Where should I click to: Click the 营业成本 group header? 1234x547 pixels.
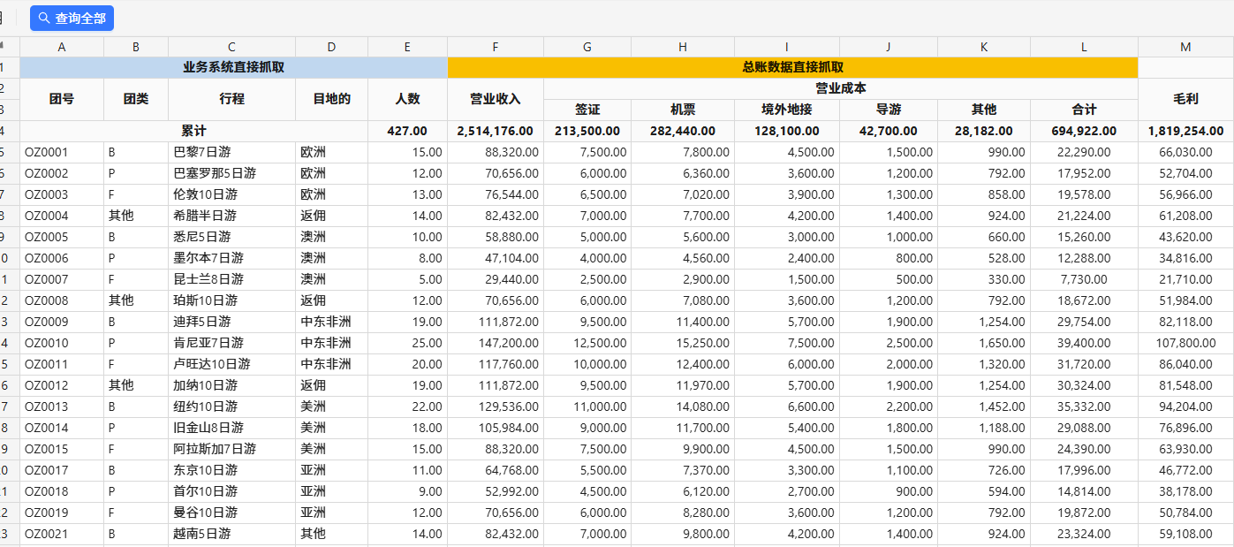pyautogui.click(x=841, y=88)
